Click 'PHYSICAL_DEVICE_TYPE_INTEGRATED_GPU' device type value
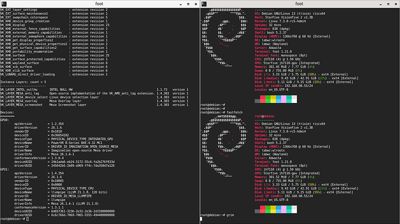Screen dimensions: 400x224 coord(82,139)
